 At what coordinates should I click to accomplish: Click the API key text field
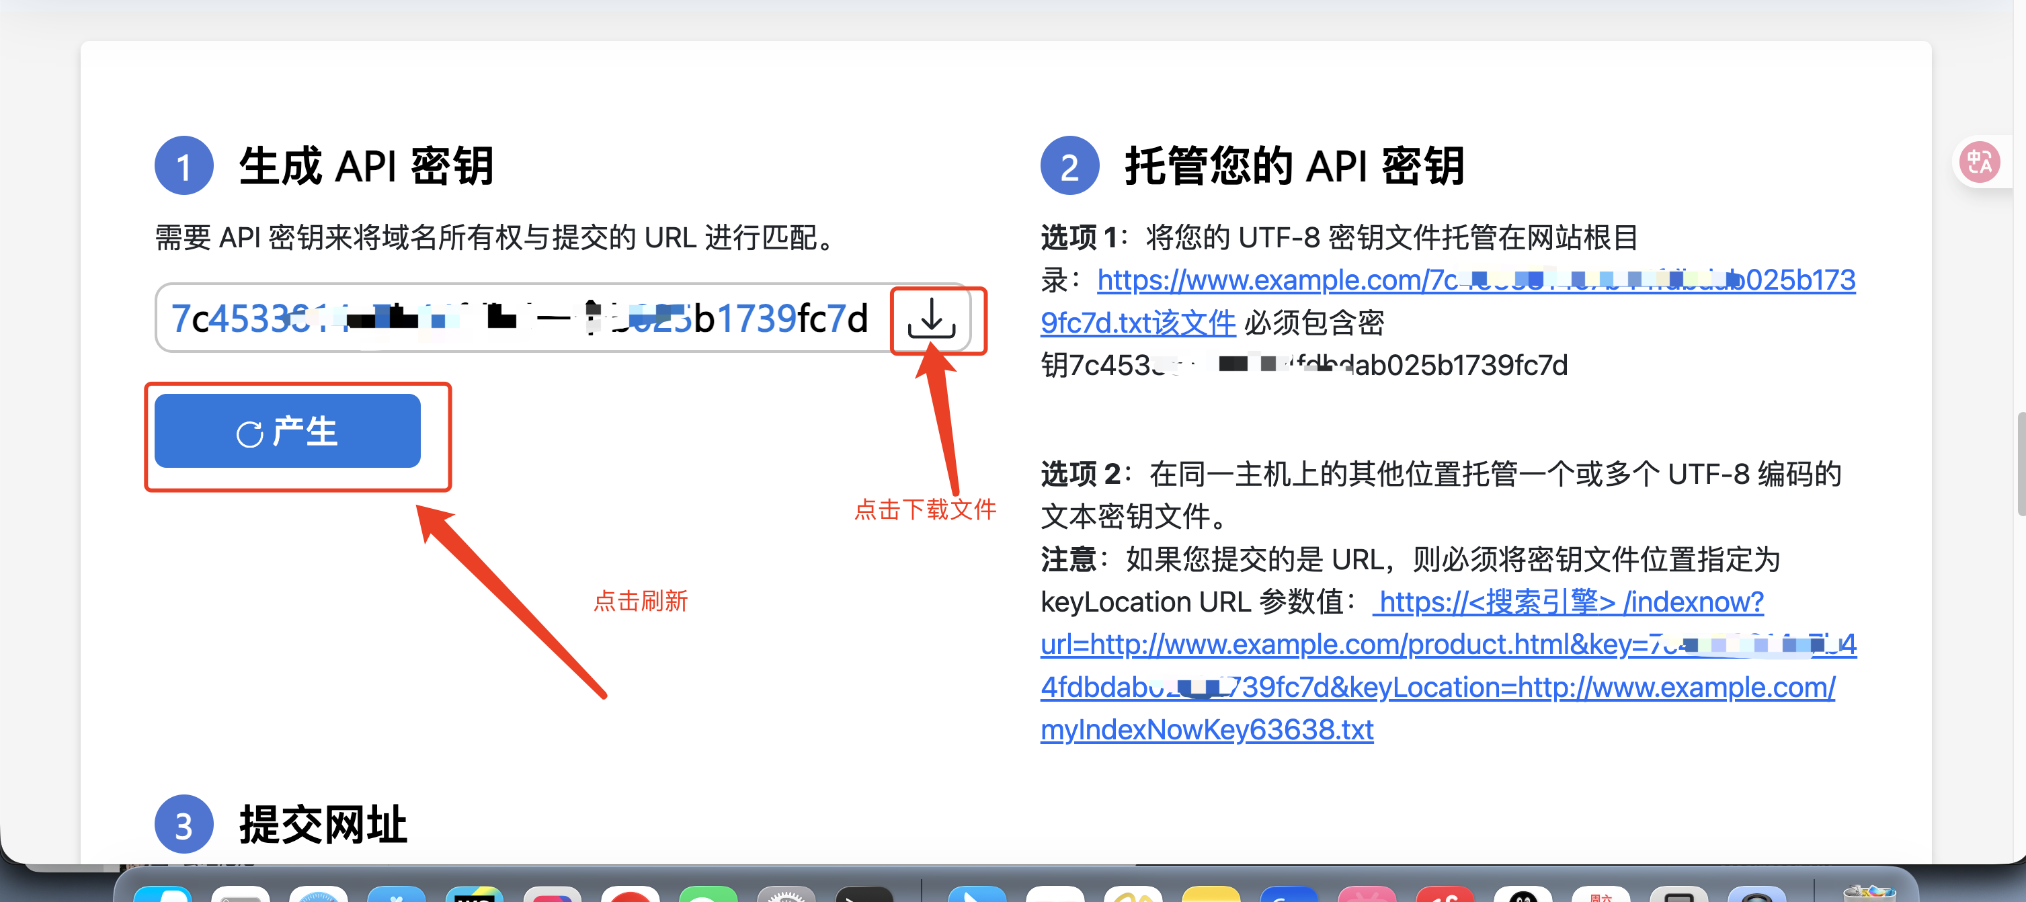coord(519,319)
